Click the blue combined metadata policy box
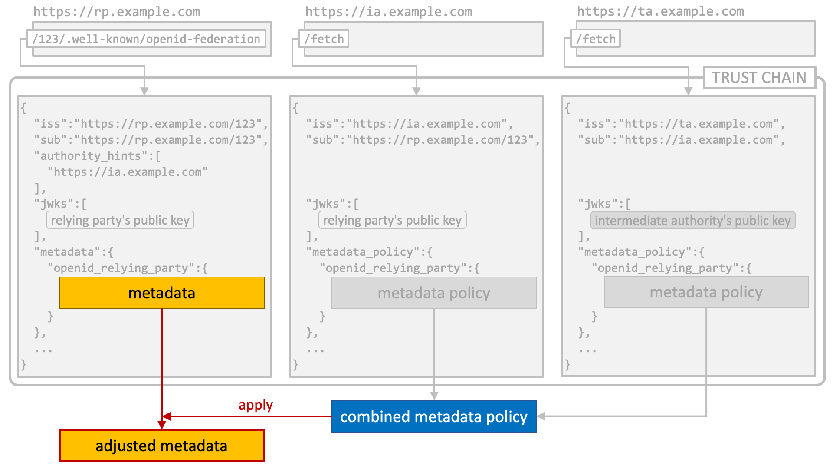 click(434, 416)
